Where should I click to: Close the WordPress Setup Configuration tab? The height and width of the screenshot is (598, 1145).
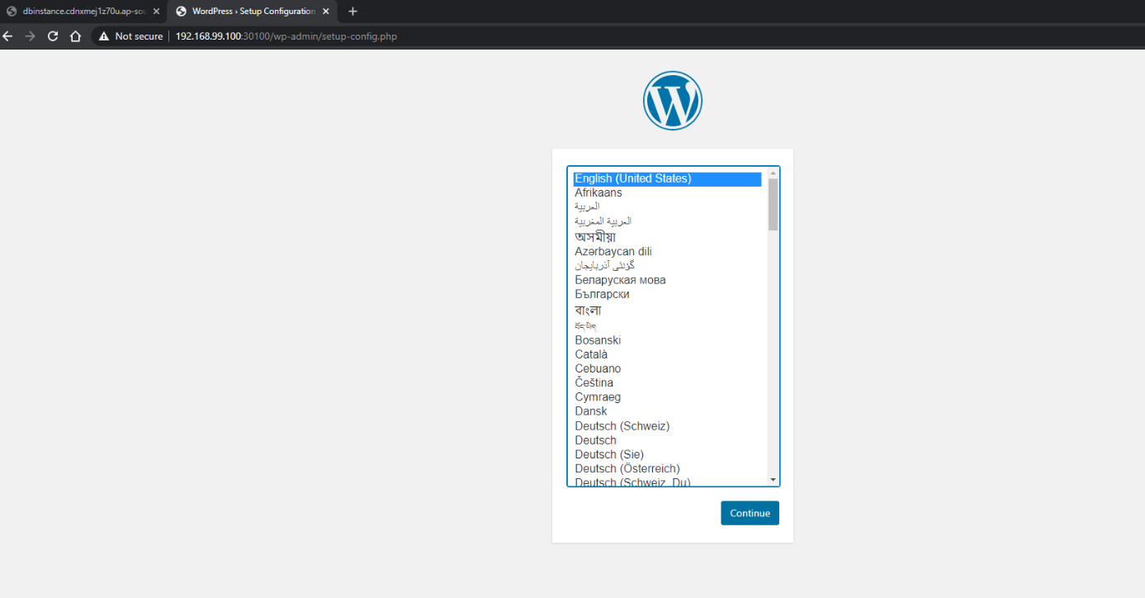click(x=328, y=12)
